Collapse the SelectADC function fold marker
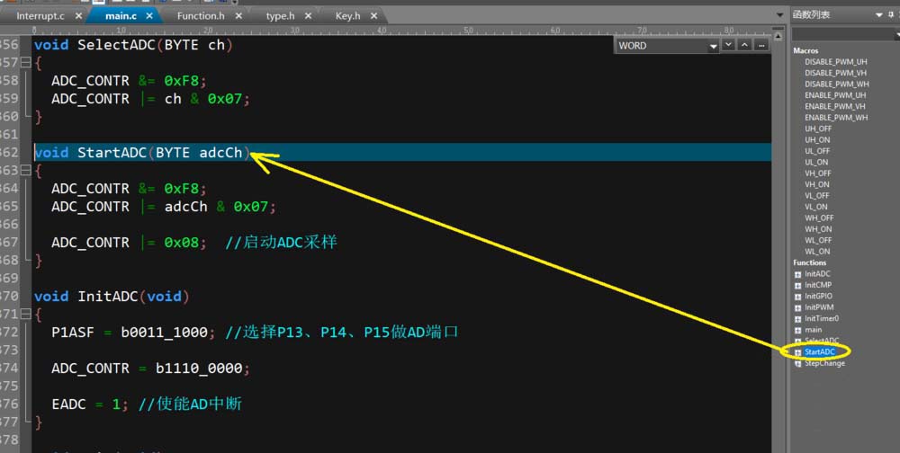 coord(25,63)
